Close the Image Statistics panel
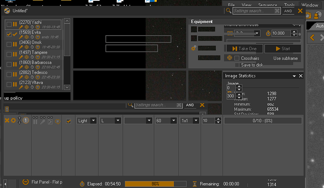 [301, 76]
